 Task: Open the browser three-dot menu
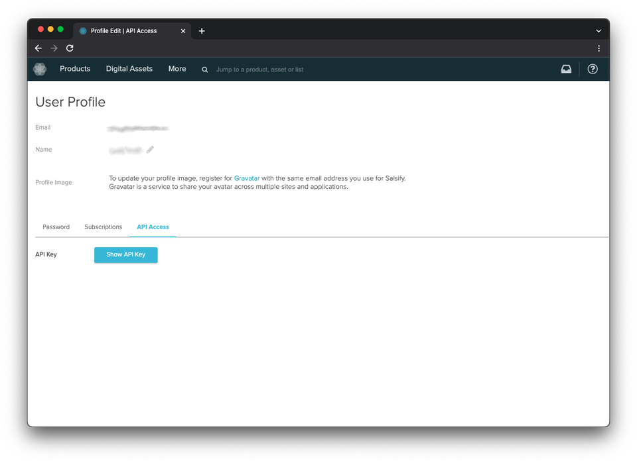[599, 48]
